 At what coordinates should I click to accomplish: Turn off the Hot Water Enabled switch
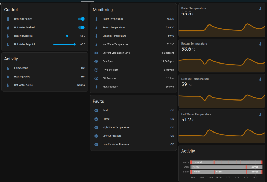click(81, 27)
